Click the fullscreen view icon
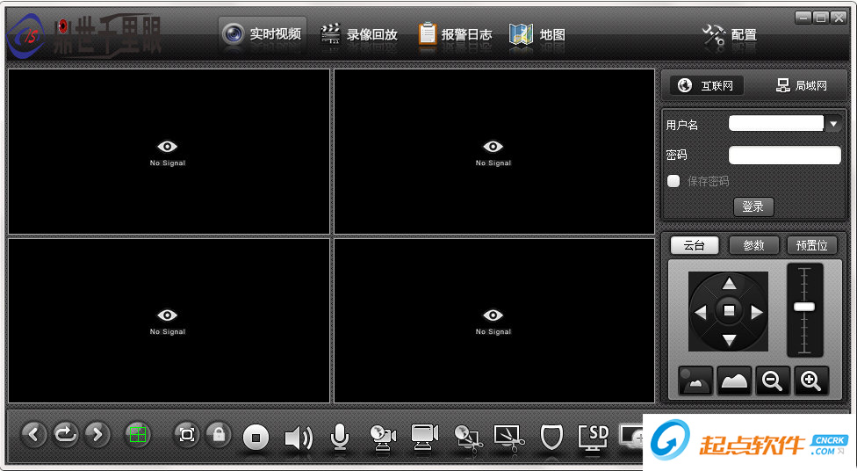Screen dimensions: 857x471 click(x=187, y=435)
